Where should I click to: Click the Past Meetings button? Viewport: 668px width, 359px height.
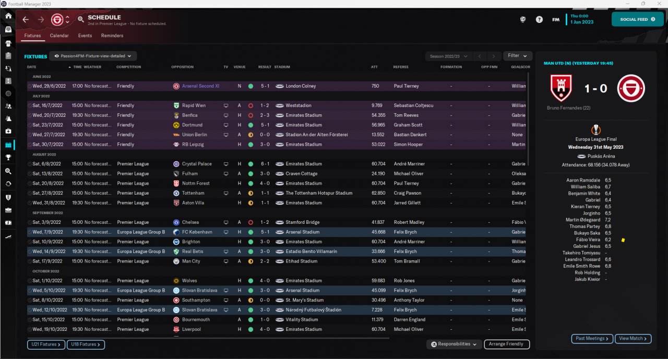tap(592, 339)
